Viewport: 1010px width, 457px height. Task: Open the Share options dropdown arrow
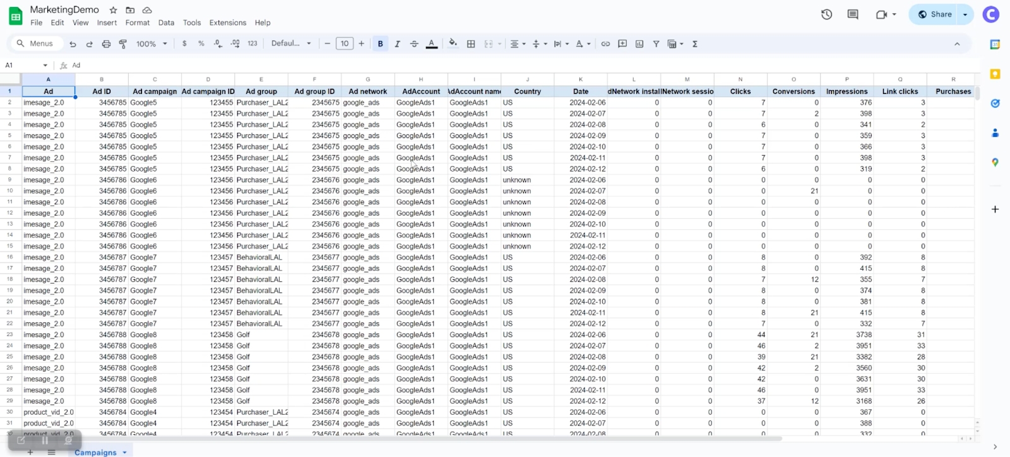pyautogui.click(x=965, y=14)
